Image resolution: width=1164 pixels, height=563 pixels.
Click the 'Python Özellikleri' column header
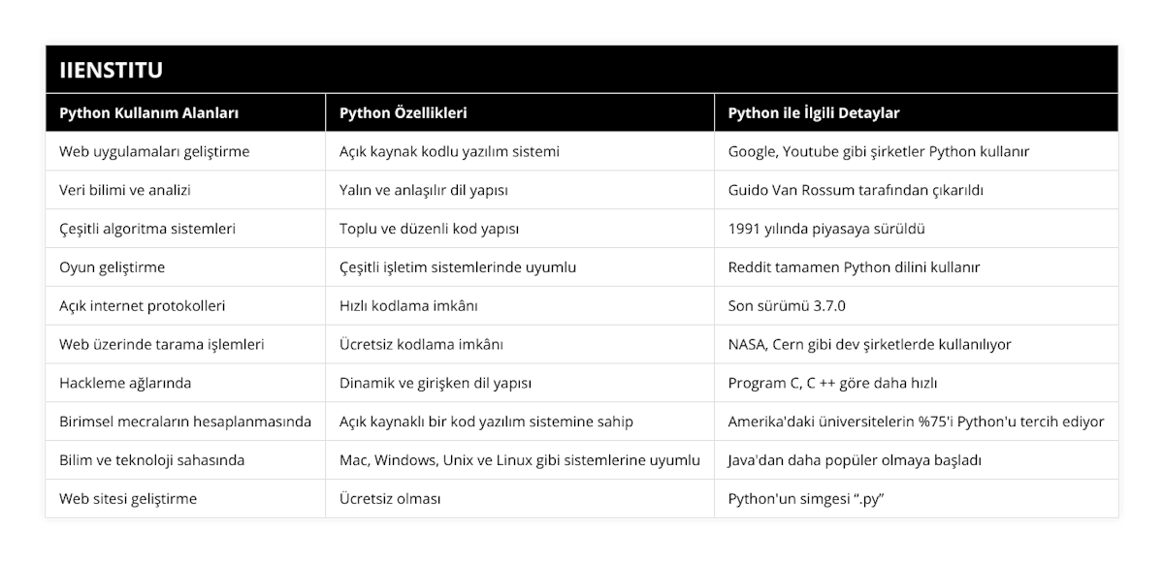point(404,112)
